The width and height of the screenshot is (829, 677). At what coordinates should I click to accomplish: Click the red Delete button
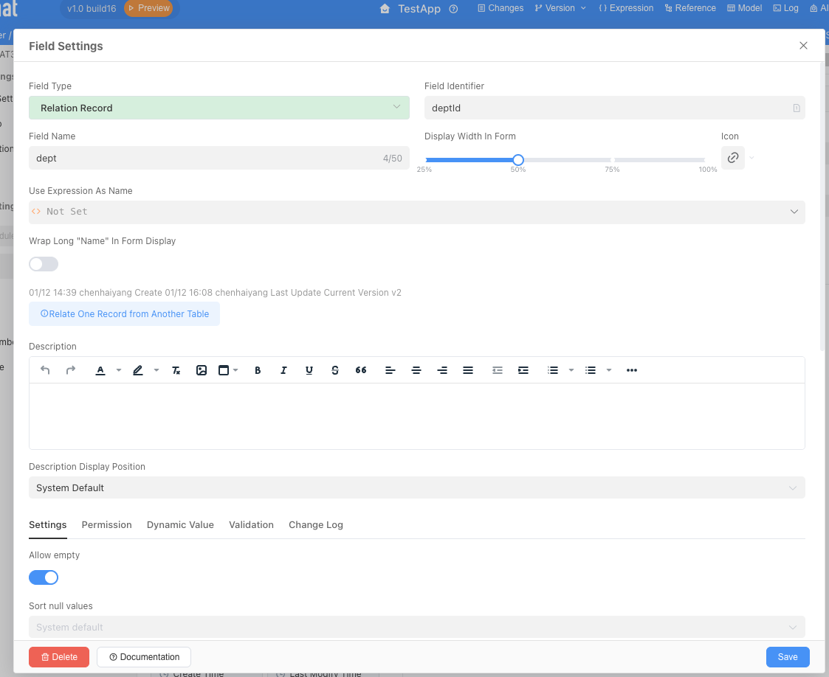59,657
